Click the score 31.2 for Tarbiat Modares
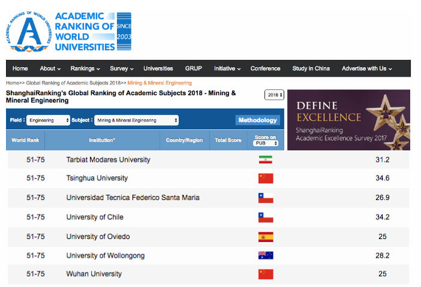This screenshot has width=421, height=287. click(x=383, y=160)
